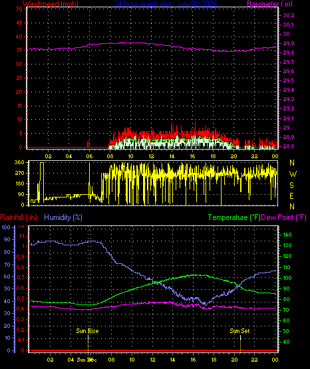Click the "Sun Set" label in the bottom graph
This screenshot has width=310, height=369.
[x=239, y=331]
